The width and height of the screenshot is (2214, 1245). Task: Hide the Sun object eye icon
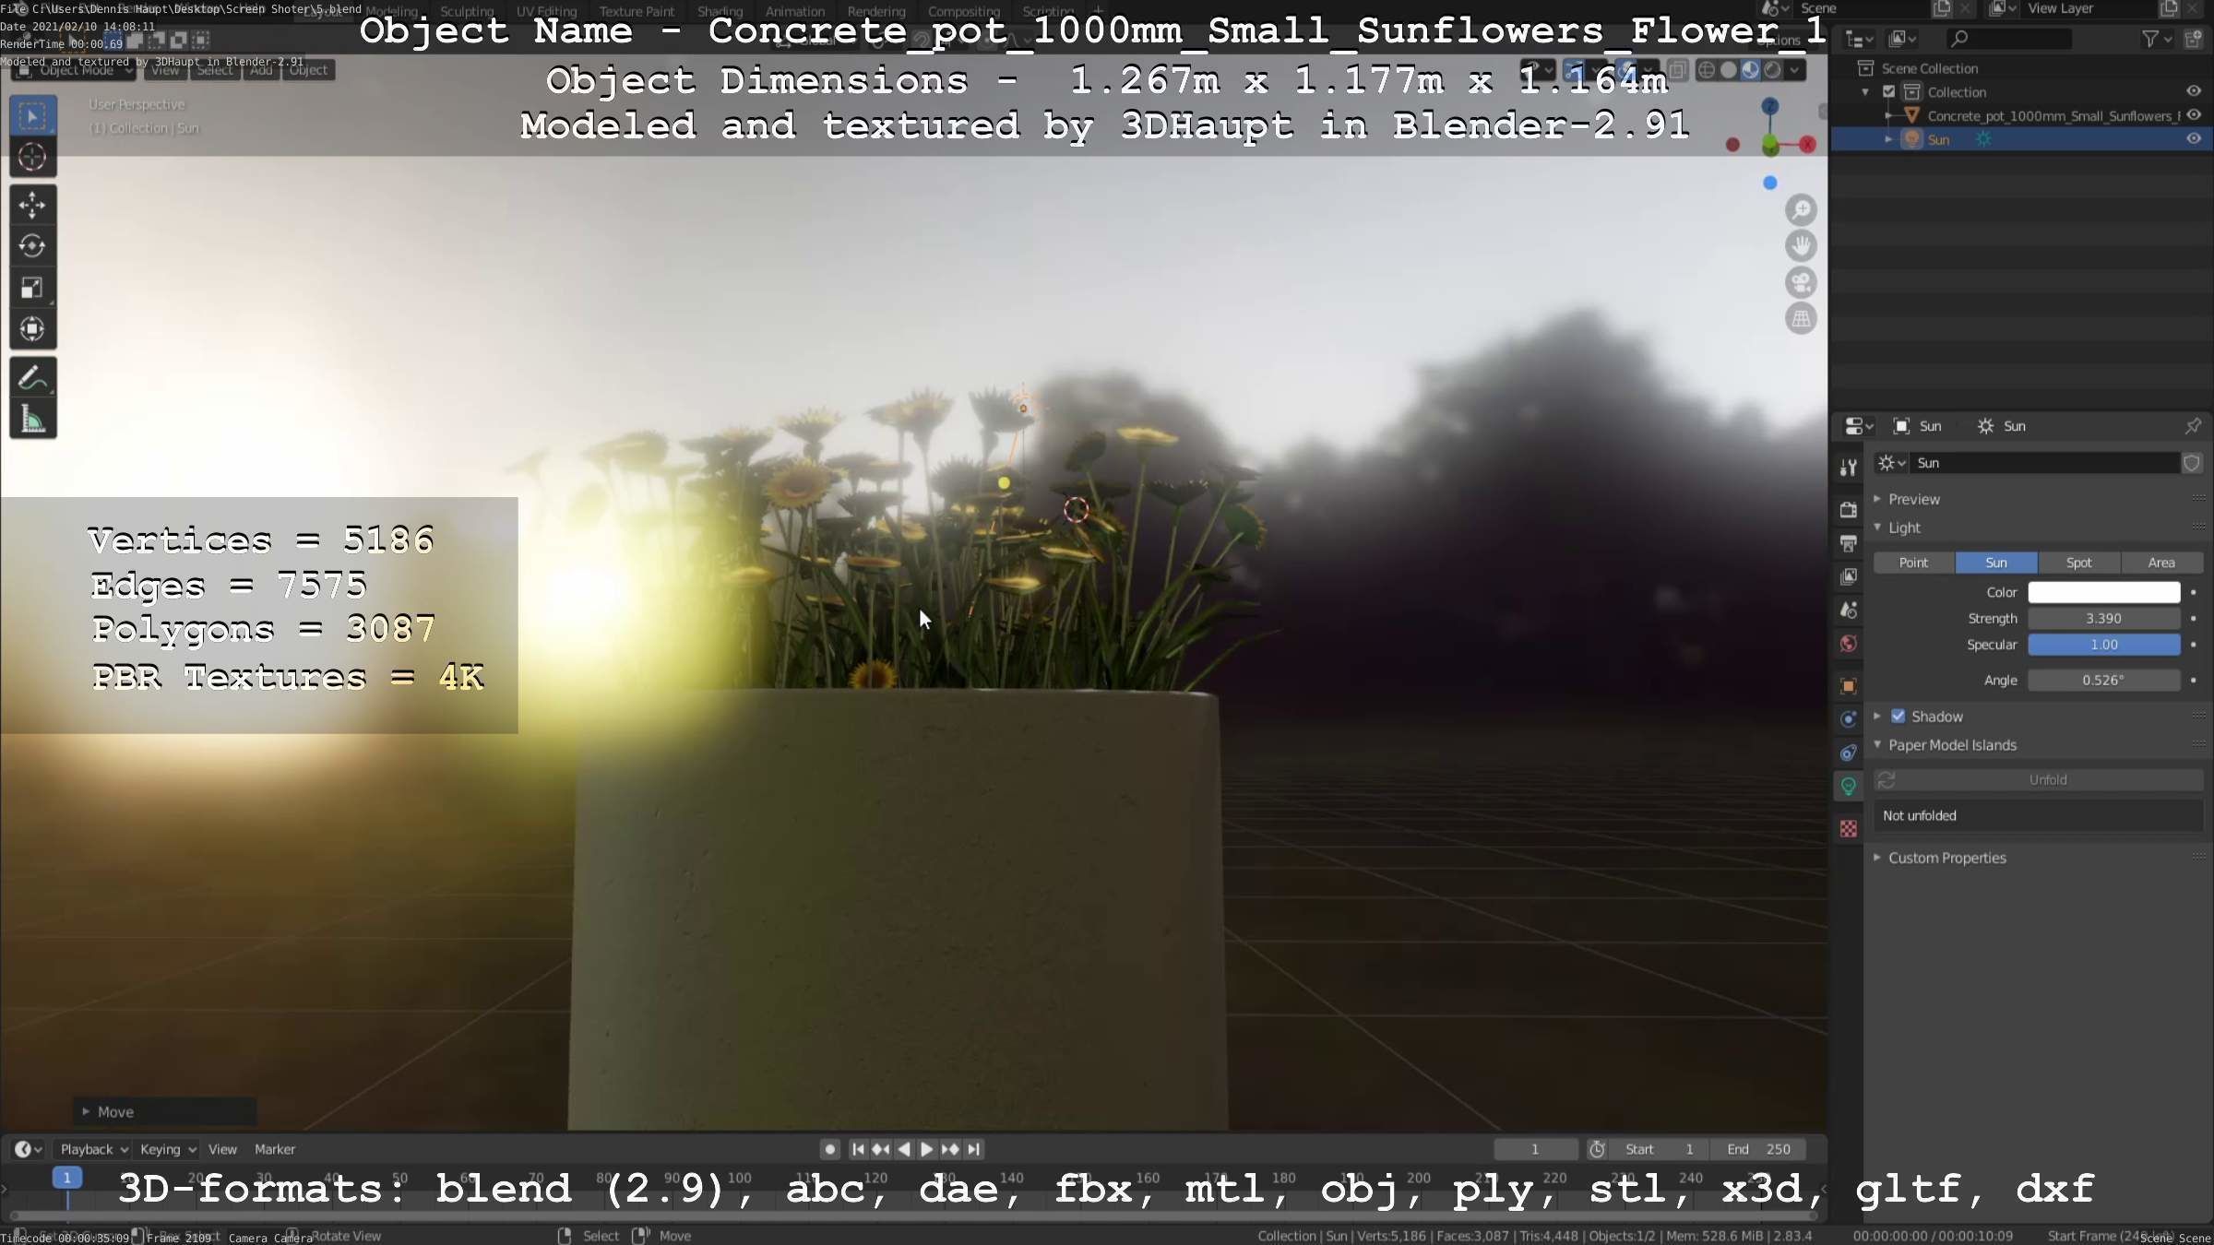tap(2194, 139)
